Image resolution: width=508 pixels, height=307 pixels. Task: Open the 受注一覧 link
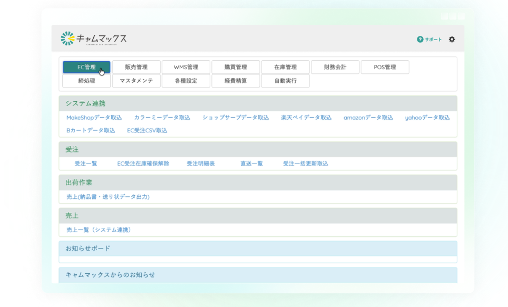pyautogui.click(x=86, y=164)
